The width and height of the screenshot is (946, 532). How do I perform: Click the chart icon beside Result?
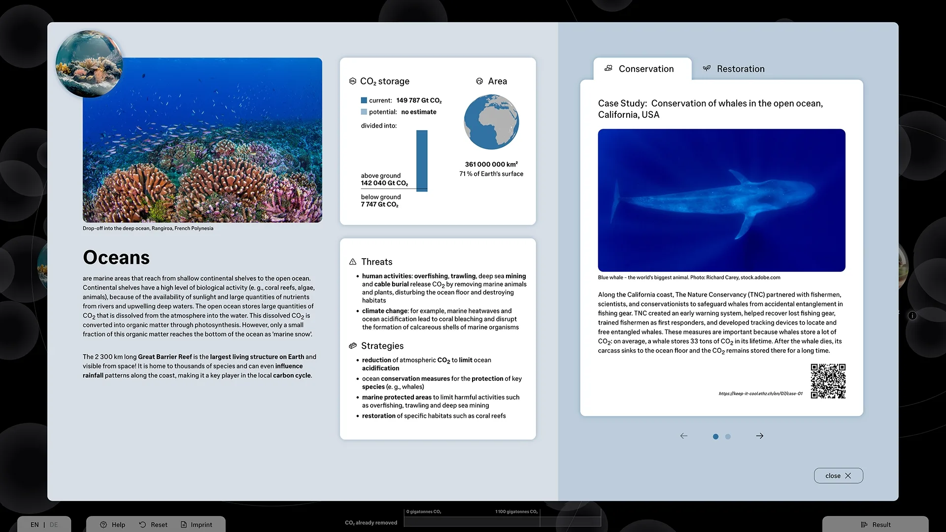click(x=865, y=525)
